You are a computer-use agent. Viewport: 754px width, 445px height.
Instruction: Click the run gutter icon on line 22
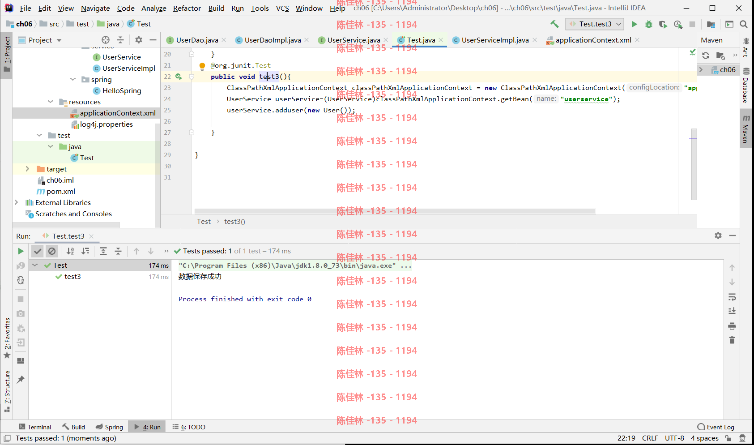click(179, 77)
